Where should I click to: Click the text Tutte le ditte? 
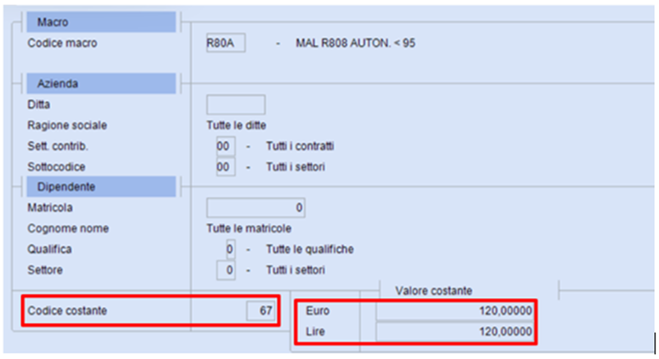coord(236,125)
